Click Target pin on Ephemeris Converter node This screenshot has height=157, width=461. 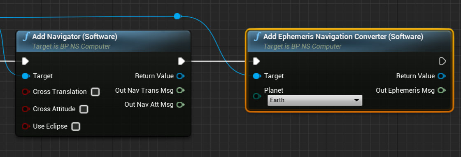tap(257, 76)
